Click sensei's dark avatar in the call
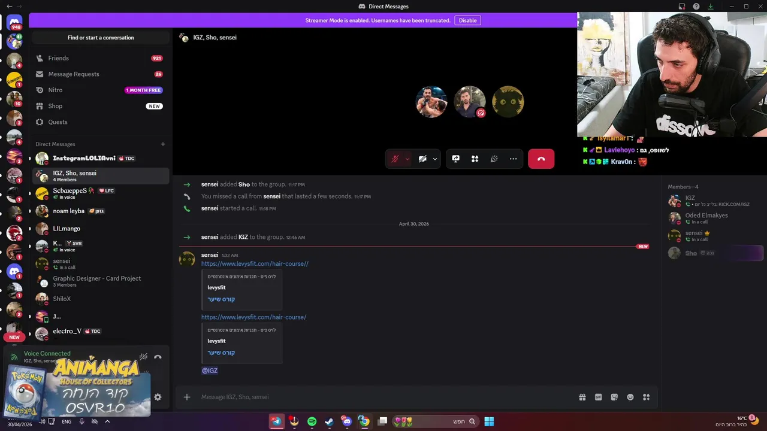This screenshot has width=767, height=431. pos(508,102)
